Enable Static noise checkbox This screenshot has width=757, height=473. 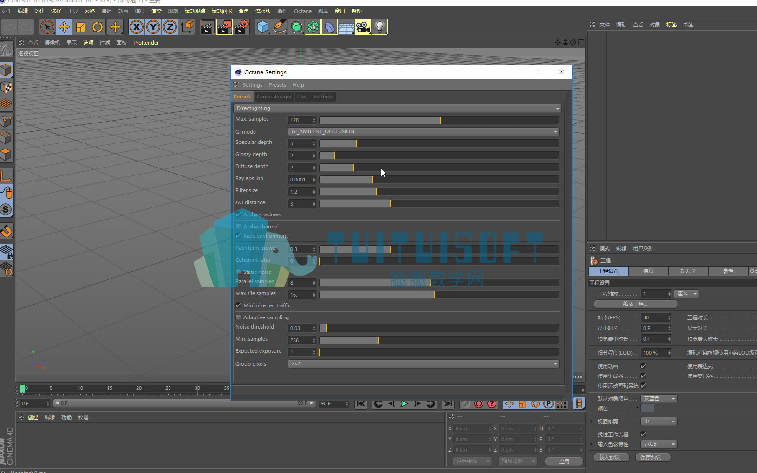[x=238, y=272]
